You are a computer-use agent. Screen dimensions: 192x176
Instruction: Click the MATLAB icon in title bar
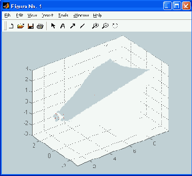(6, 6)
